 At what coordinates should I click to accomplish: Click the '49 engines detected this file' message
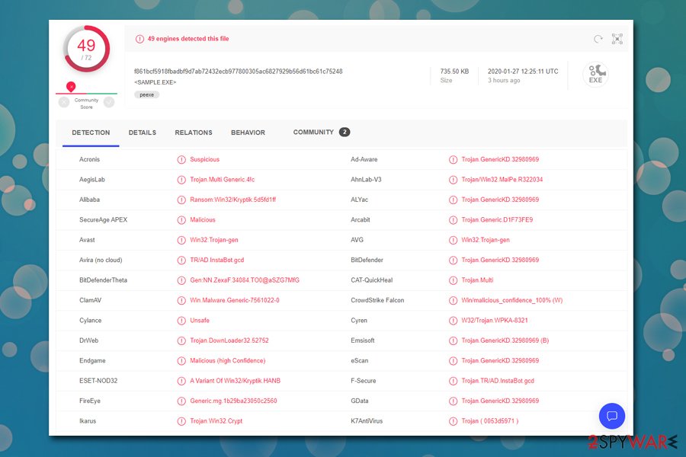[188, 39]
